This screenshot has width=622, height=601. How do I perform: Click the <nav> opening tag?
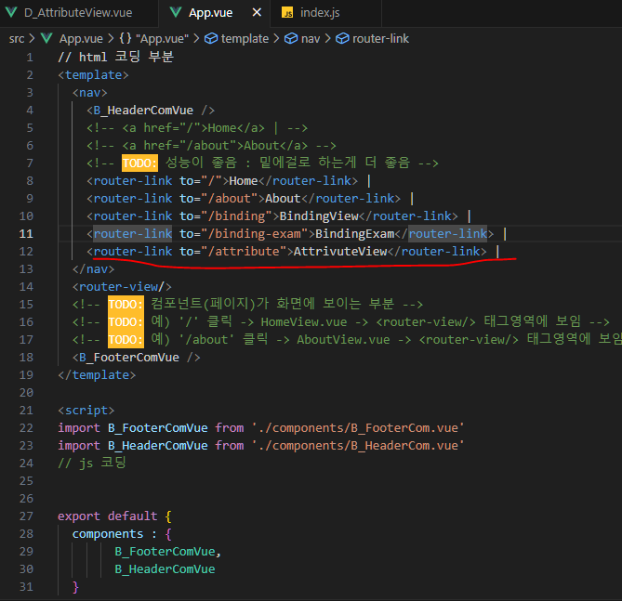(x=89, y=93)
